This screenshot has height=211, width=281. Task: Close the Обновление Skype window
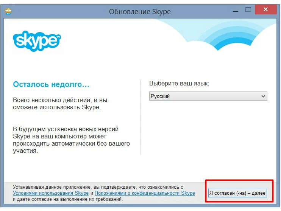pyautogui.click(x=266, y=9)
